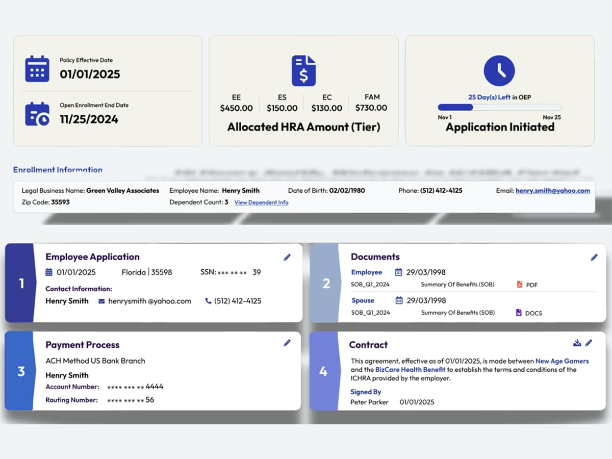
Task: Open the Employee SOB PDF file icon
Action: [x=520, y=285]
